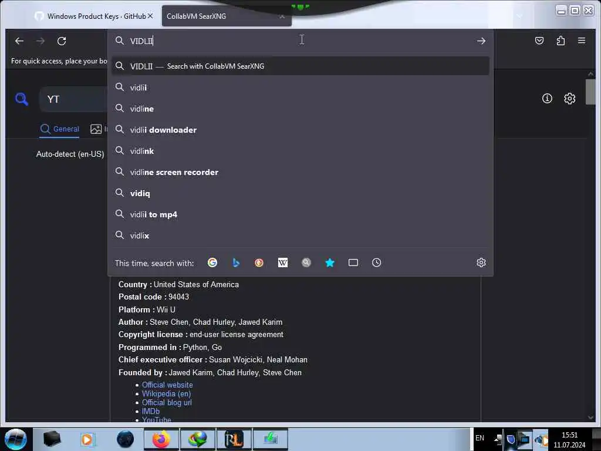Open the clock showing 15:51
The height and width of the screenshot is (451, 601).
point(569,440)
